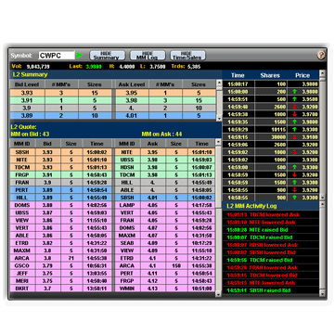Click the green go arrow beside symbol field

coord(80,56)
